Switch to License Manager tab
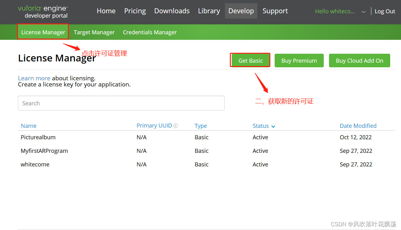Image resolution: width=401 pixels, height=230 pixels. (x=43, y=32)
